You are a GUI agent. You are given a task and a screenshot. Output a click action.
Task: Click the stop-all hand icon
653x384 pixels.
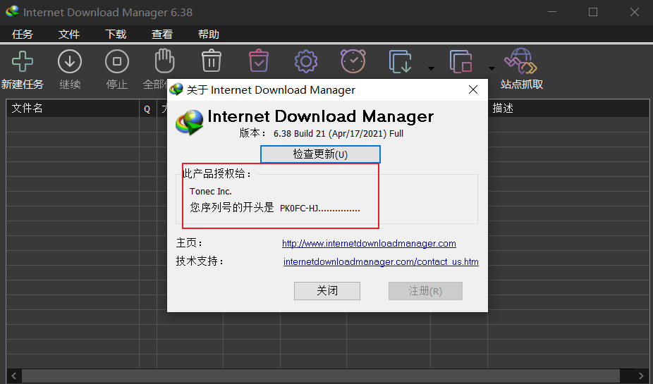coord(164,62)
